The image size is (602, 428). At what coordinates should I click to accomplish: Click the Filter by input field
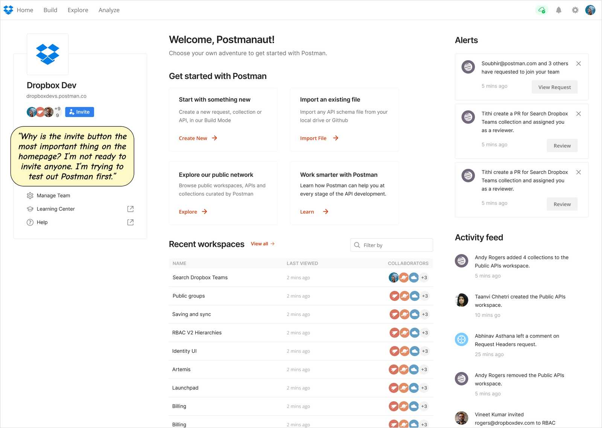click(392, 245)
